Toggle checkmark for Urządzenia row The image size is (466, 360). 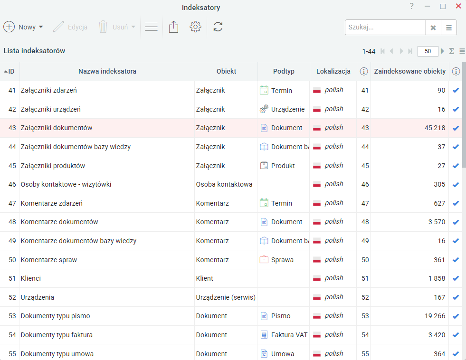click(x=456, y=297)
